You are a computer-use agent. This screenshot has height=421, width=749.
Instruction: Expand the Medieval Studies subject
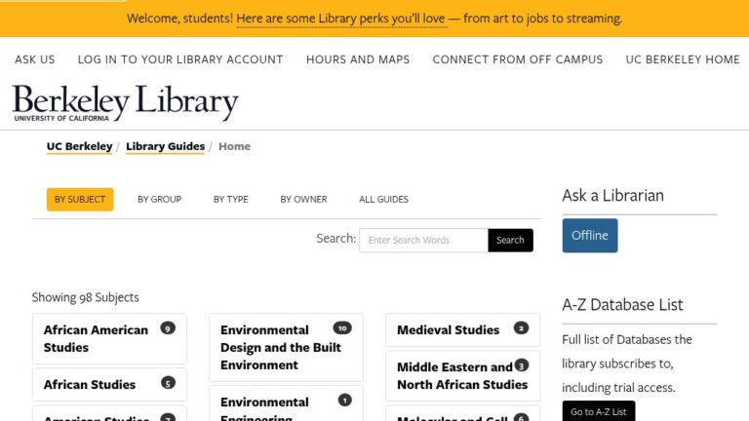[x=463, y=329]
